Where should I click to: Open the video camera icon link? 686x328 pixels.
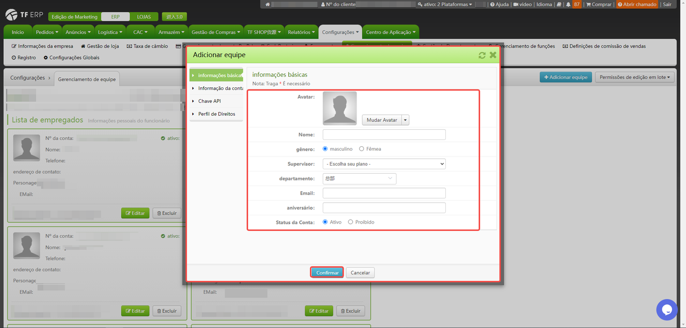(516, 4)
